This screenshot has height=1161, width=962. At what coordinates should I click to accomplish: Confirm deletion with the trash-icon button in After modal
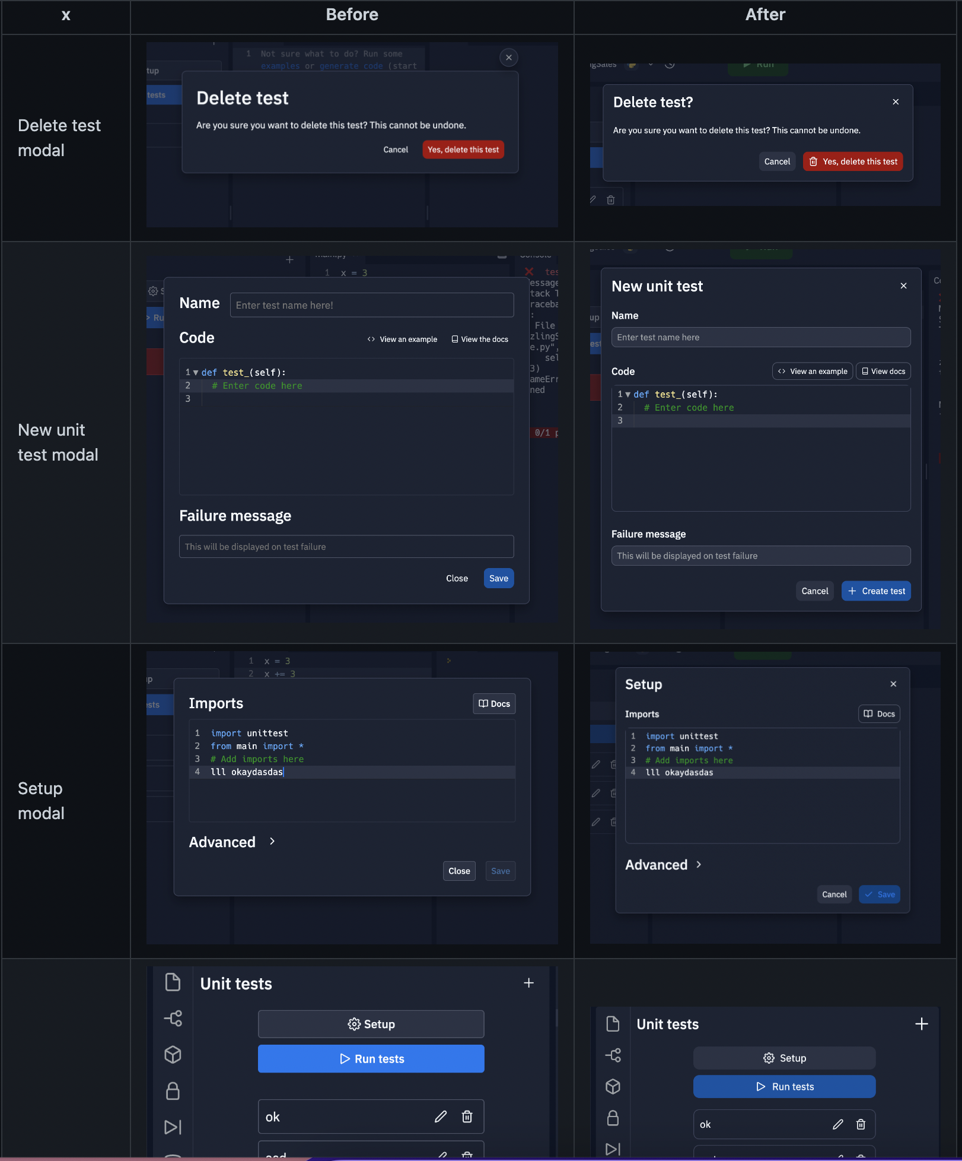pos(853,161)
